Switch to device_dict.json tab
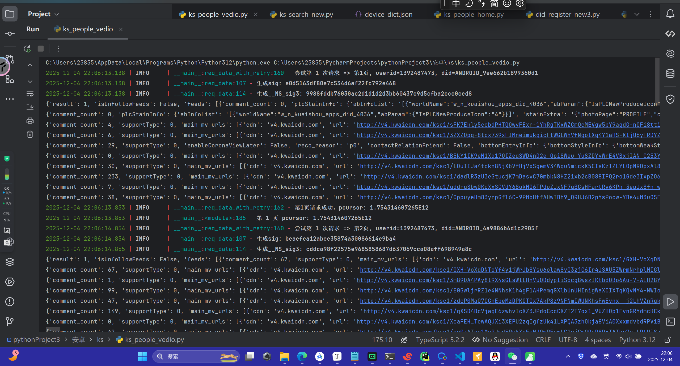The image size is (680, 366). click(388, 14)
